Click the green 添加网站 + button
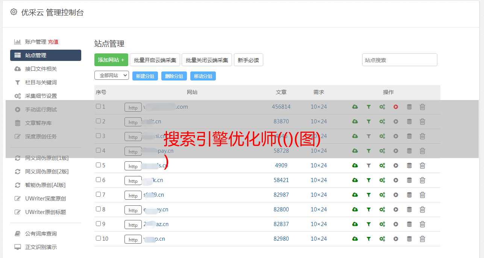The image size is (484, 258). 111,60
